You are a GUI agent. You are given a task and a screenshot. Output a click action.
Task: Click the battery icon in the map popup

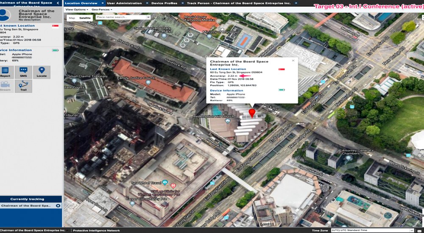pos(282,90)
